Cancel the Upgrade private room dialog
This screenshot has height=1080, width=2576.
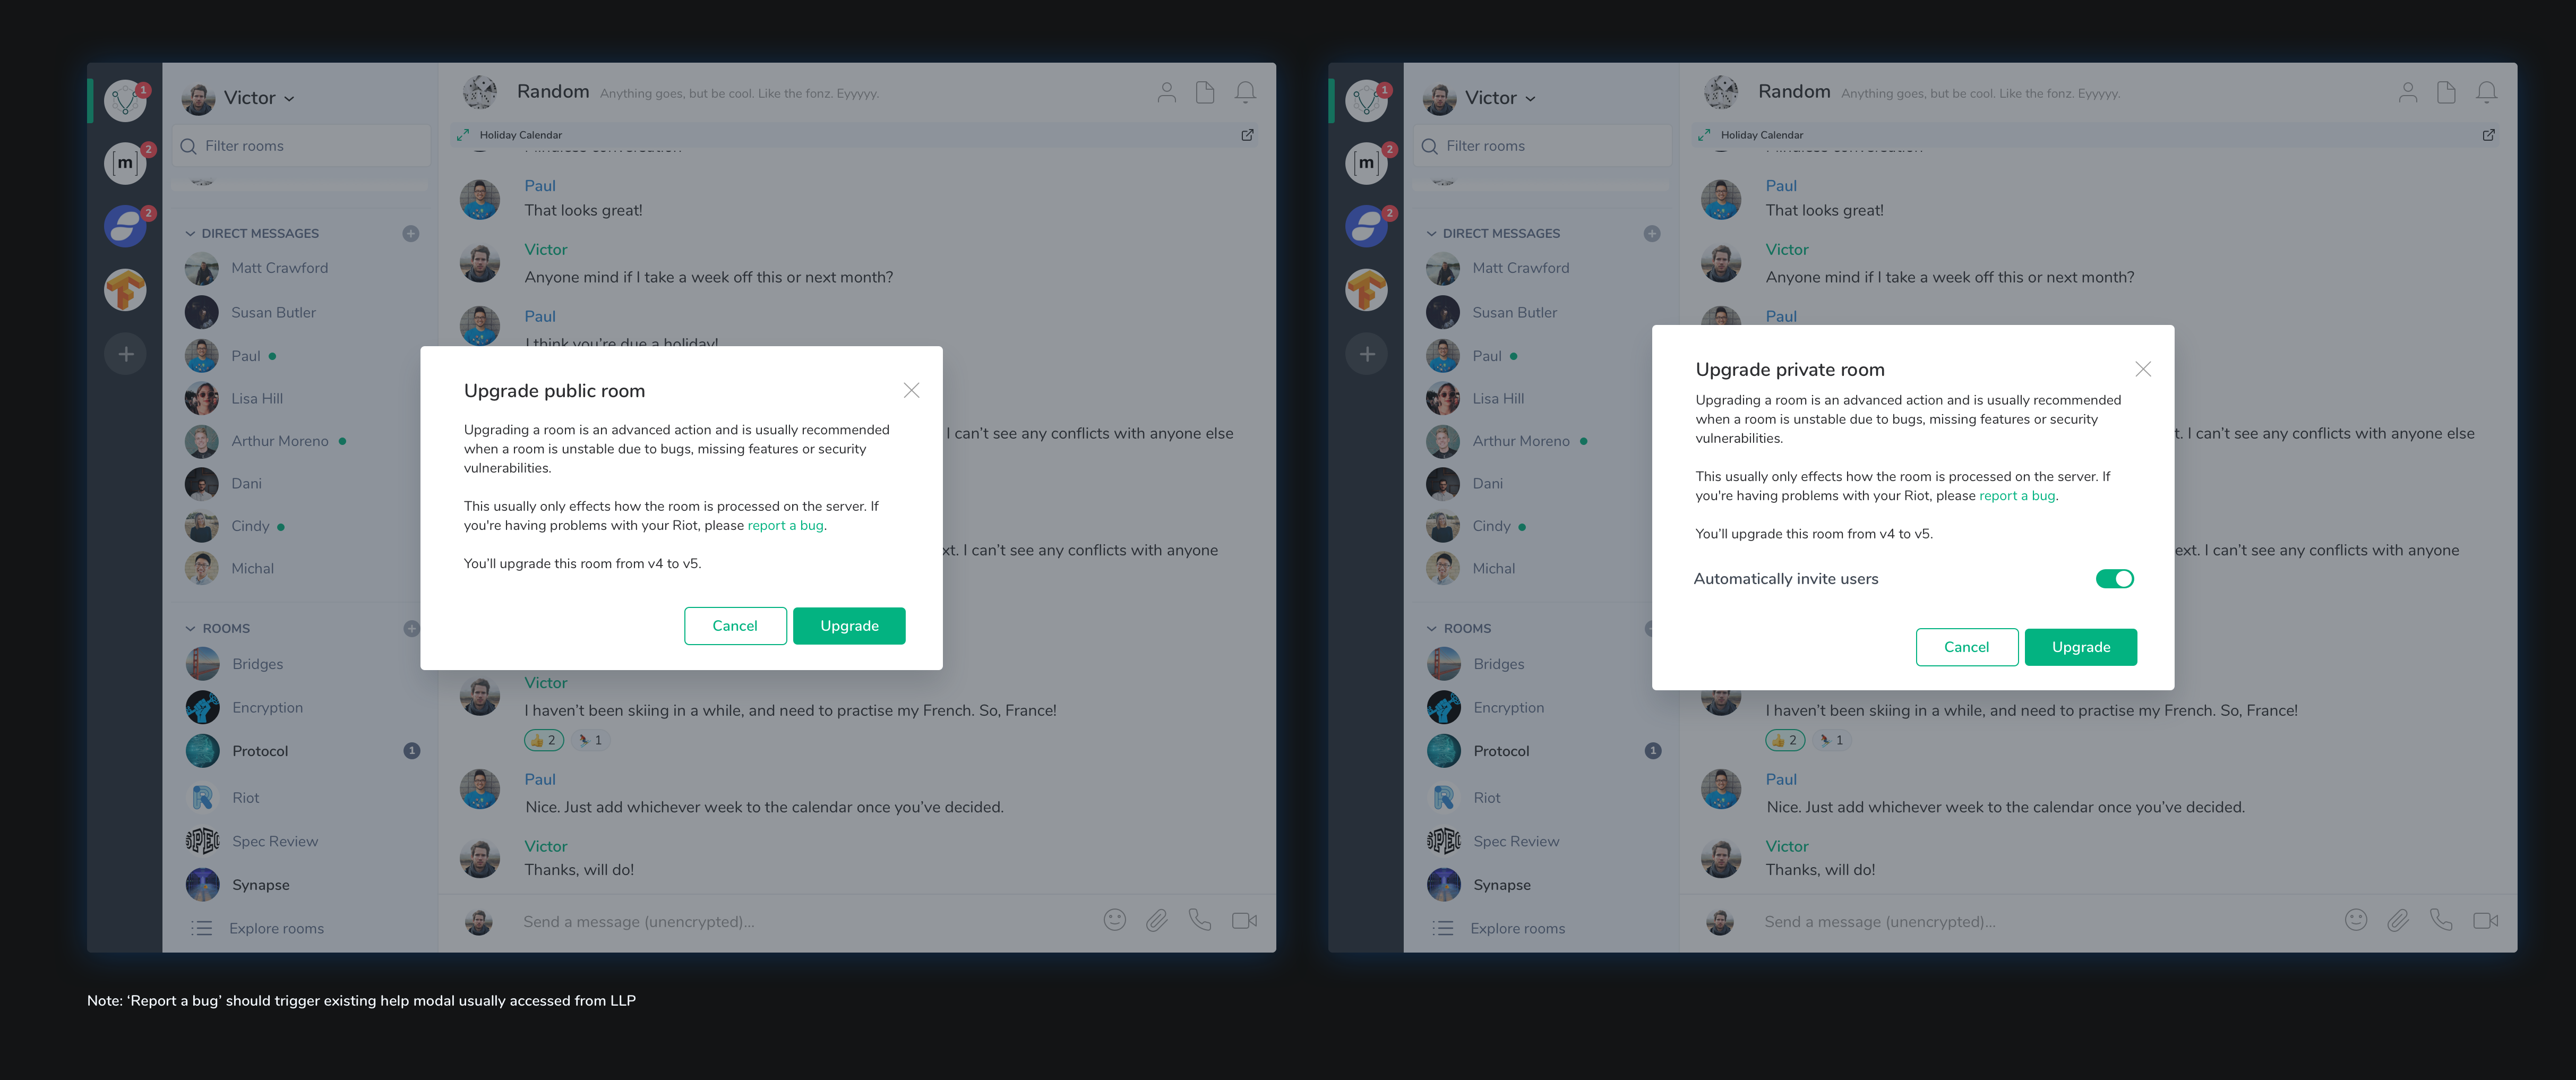(x=1966, y=647)
